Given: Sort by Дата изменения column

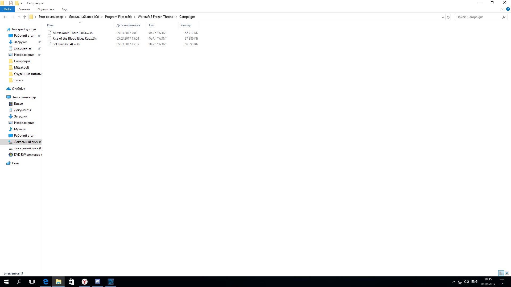Looking at the screenshot, I should click(131, 25).
